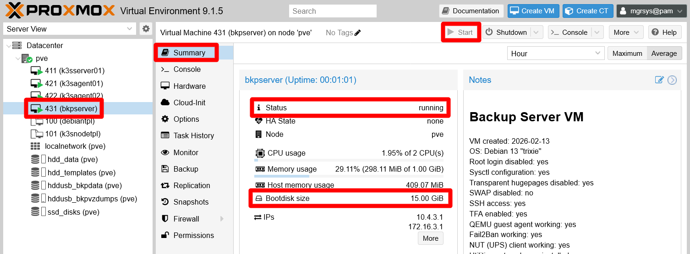Click the More button under IPs
The width and height of the screenshot is (690, 254).
(430, 238)
